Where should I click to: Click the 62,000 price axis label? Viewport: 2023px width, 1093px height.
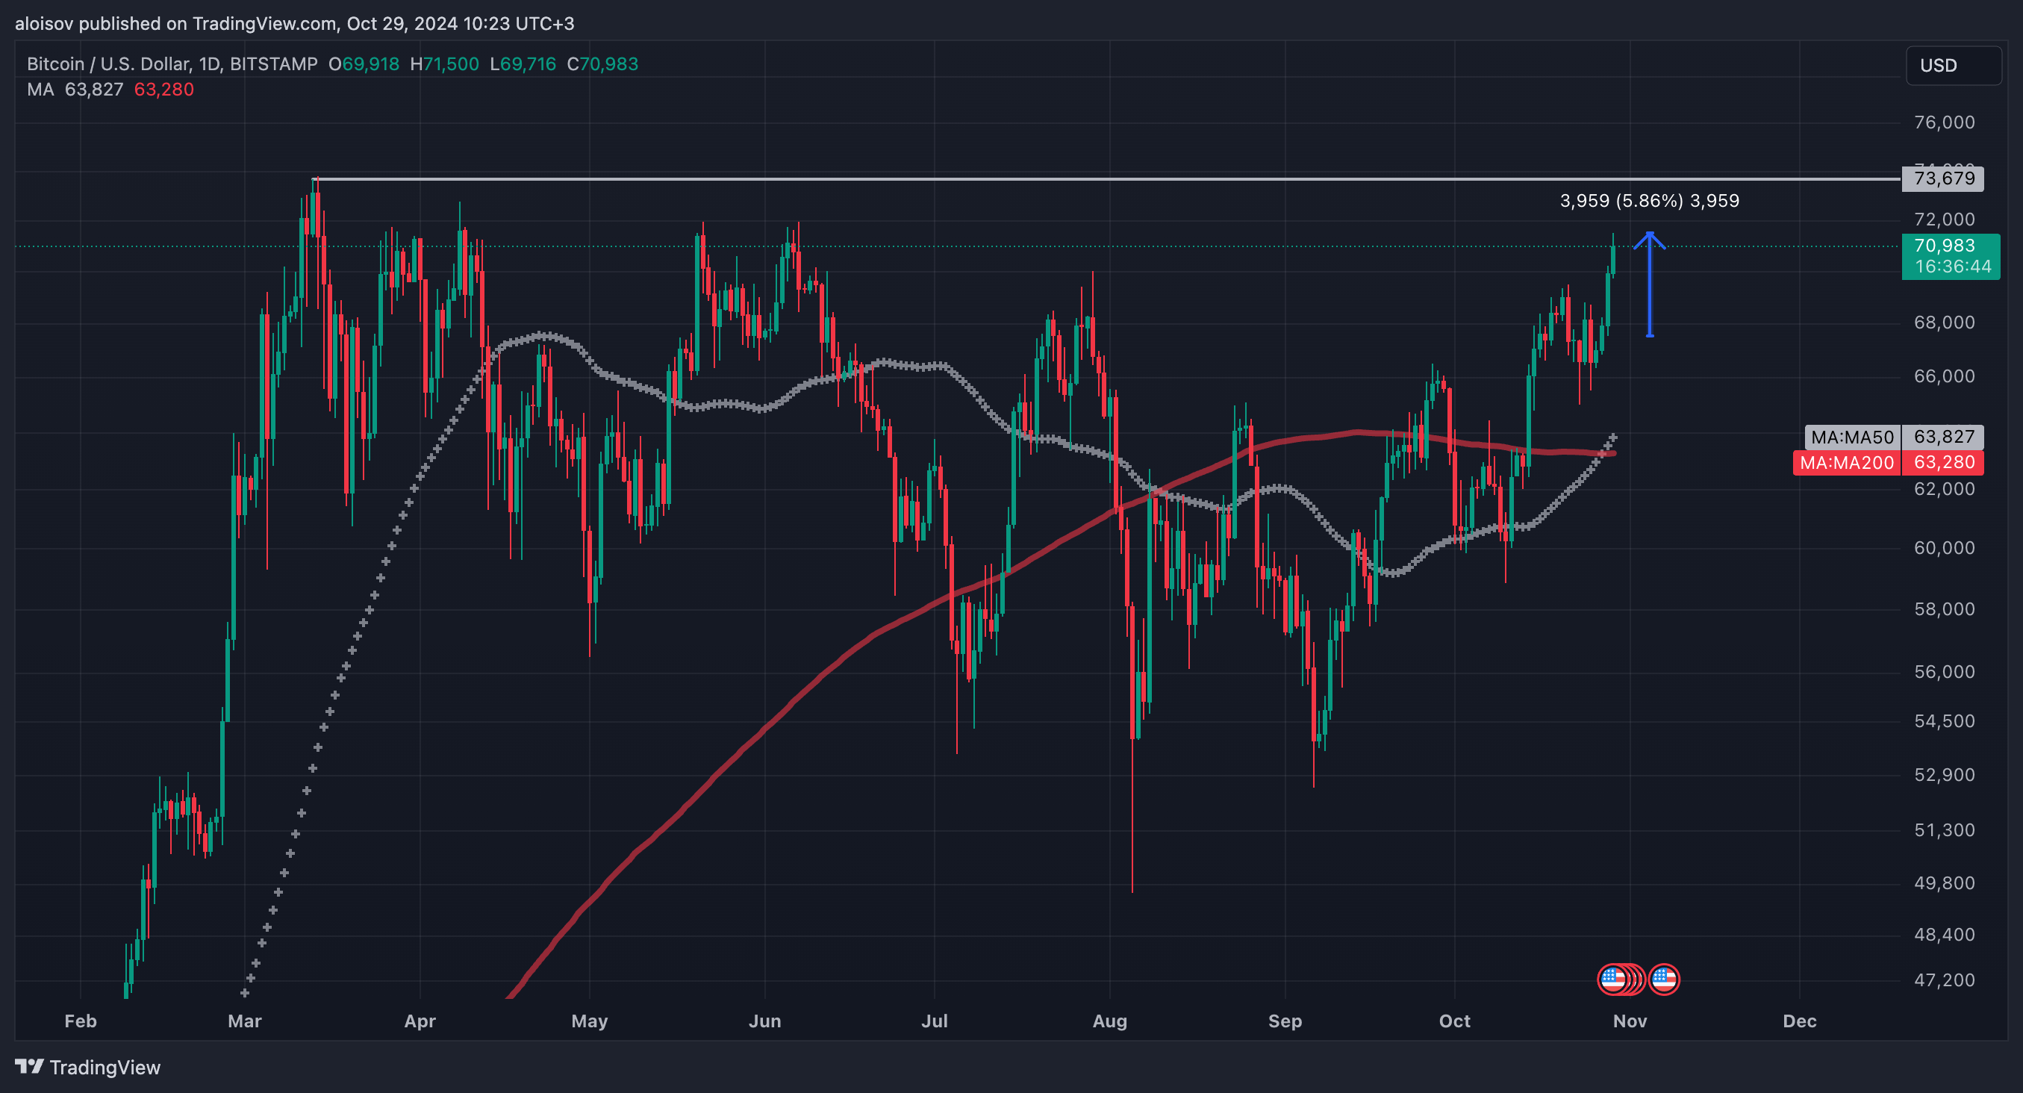(1945, 489)
